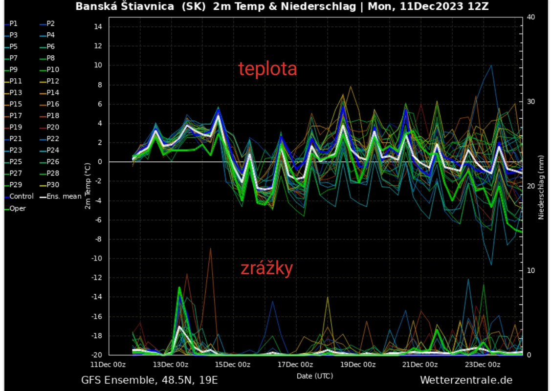Click the red zrážky annotation
This screenshot has width=551, height=391.
click(x=267, y=268)
